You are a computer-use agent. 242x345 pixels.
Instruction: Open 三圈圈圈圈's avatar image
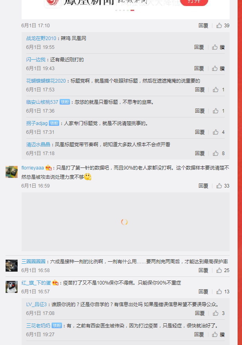point(12,266)
